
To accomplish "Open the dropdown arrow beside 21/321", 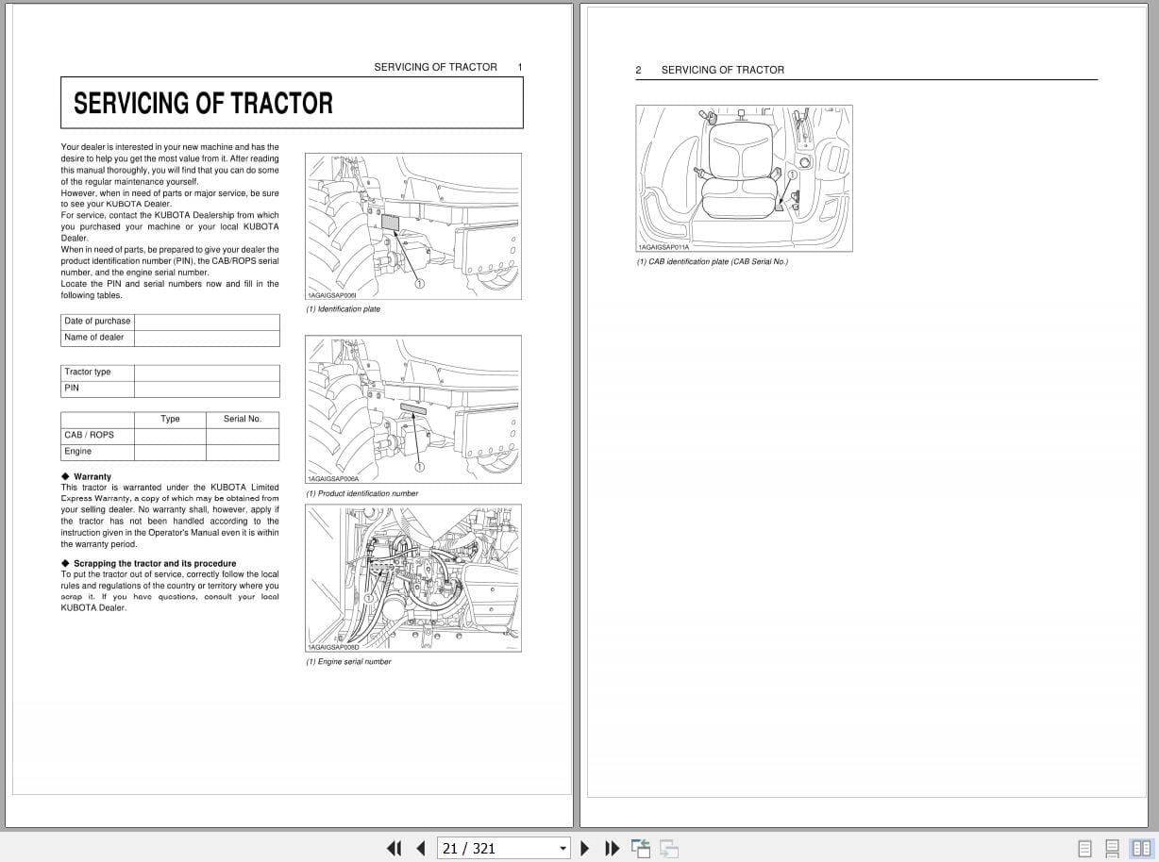I will (563, 848).
